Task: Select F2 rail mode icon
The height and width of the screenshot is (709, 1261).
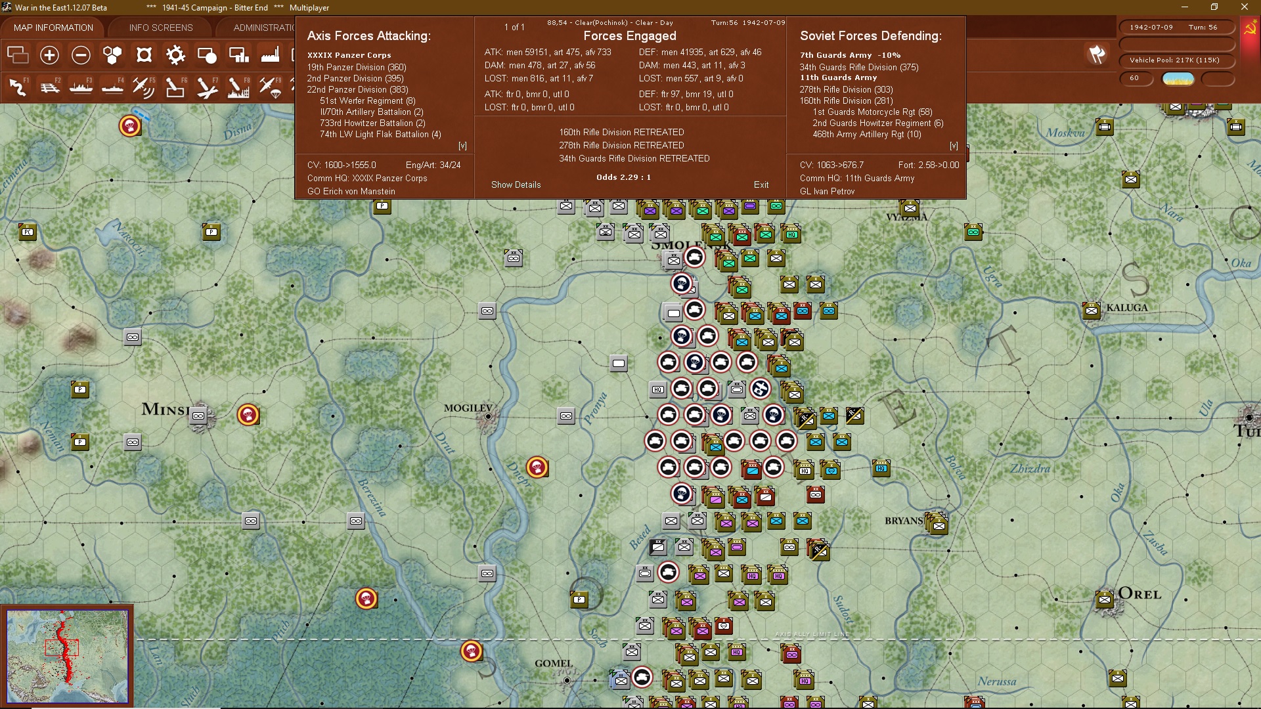Action: coord(49,87)
